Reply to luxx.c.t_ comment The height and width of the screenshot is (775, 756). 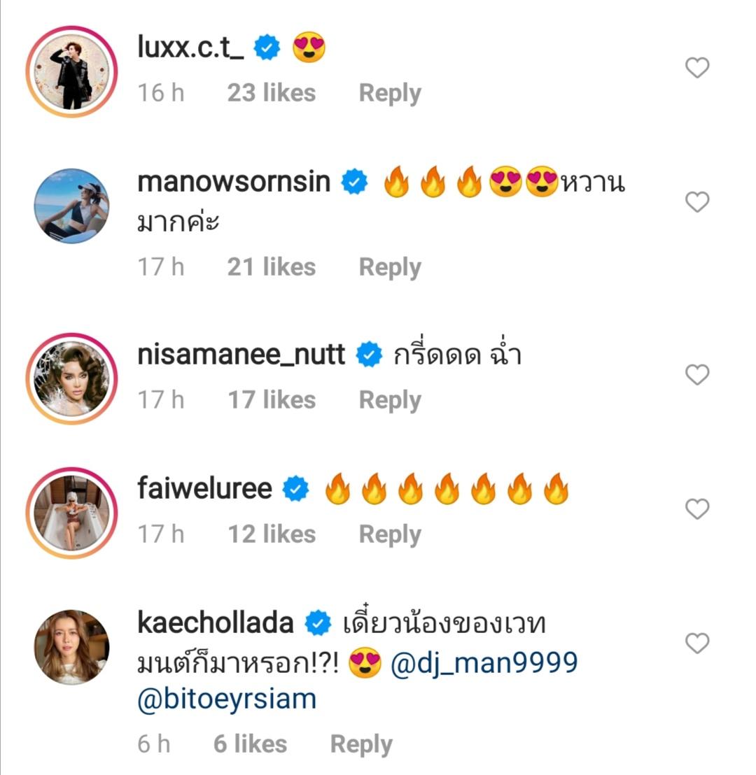389,93
